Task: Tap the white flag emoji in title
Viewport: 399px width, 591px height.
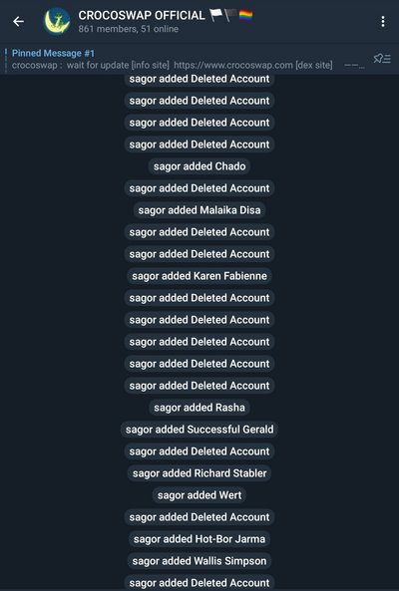Action: pyautogui.click(x=216, y=16)
